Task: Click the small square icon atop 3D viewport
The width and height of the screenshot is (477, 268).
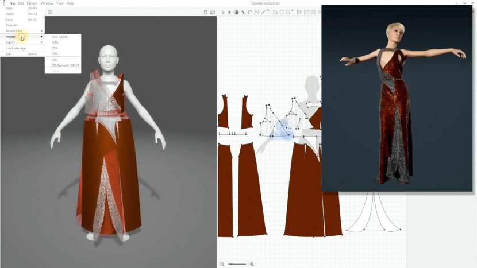Action: click(50, 12)
